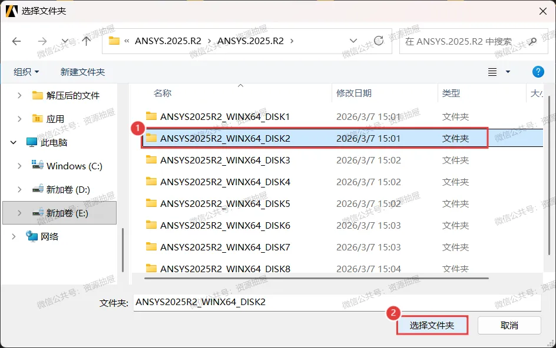The width and height of the screenshot is (556, 348).
Task: Click DISK5 folder icon
Action: (151, 203)
